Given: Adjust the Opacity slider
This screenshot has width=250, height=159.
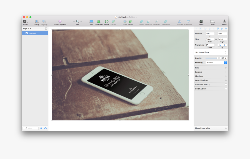Looking at the screenshot, I should pos(212,58).
